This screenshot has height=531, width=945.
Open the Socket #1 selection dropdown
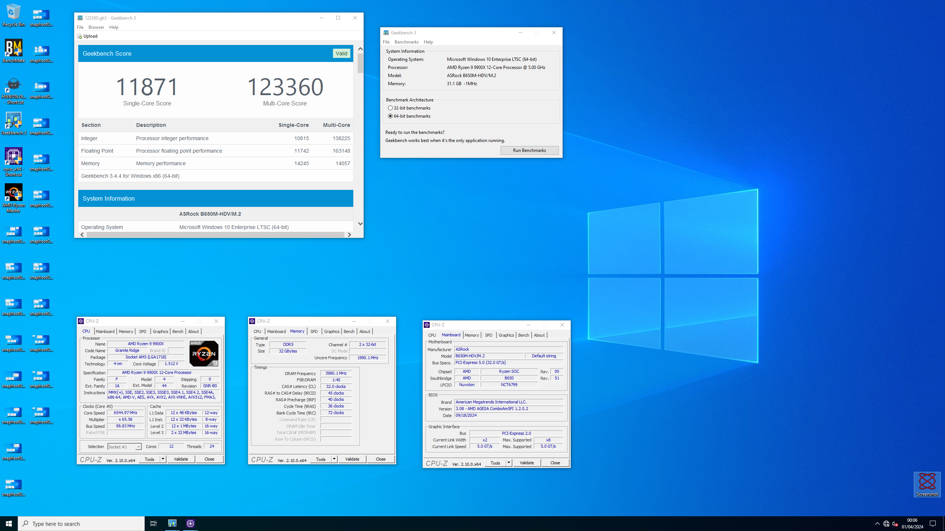click(124, 447)
